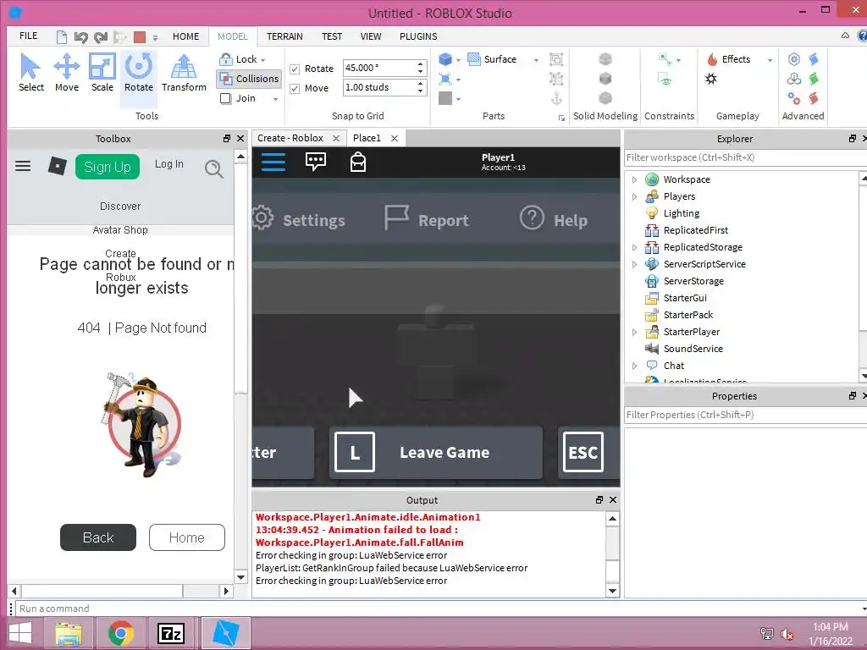867x650 pixels.
Task: Open the in-game chat bubble icon
Action: [x=315, y=162]
